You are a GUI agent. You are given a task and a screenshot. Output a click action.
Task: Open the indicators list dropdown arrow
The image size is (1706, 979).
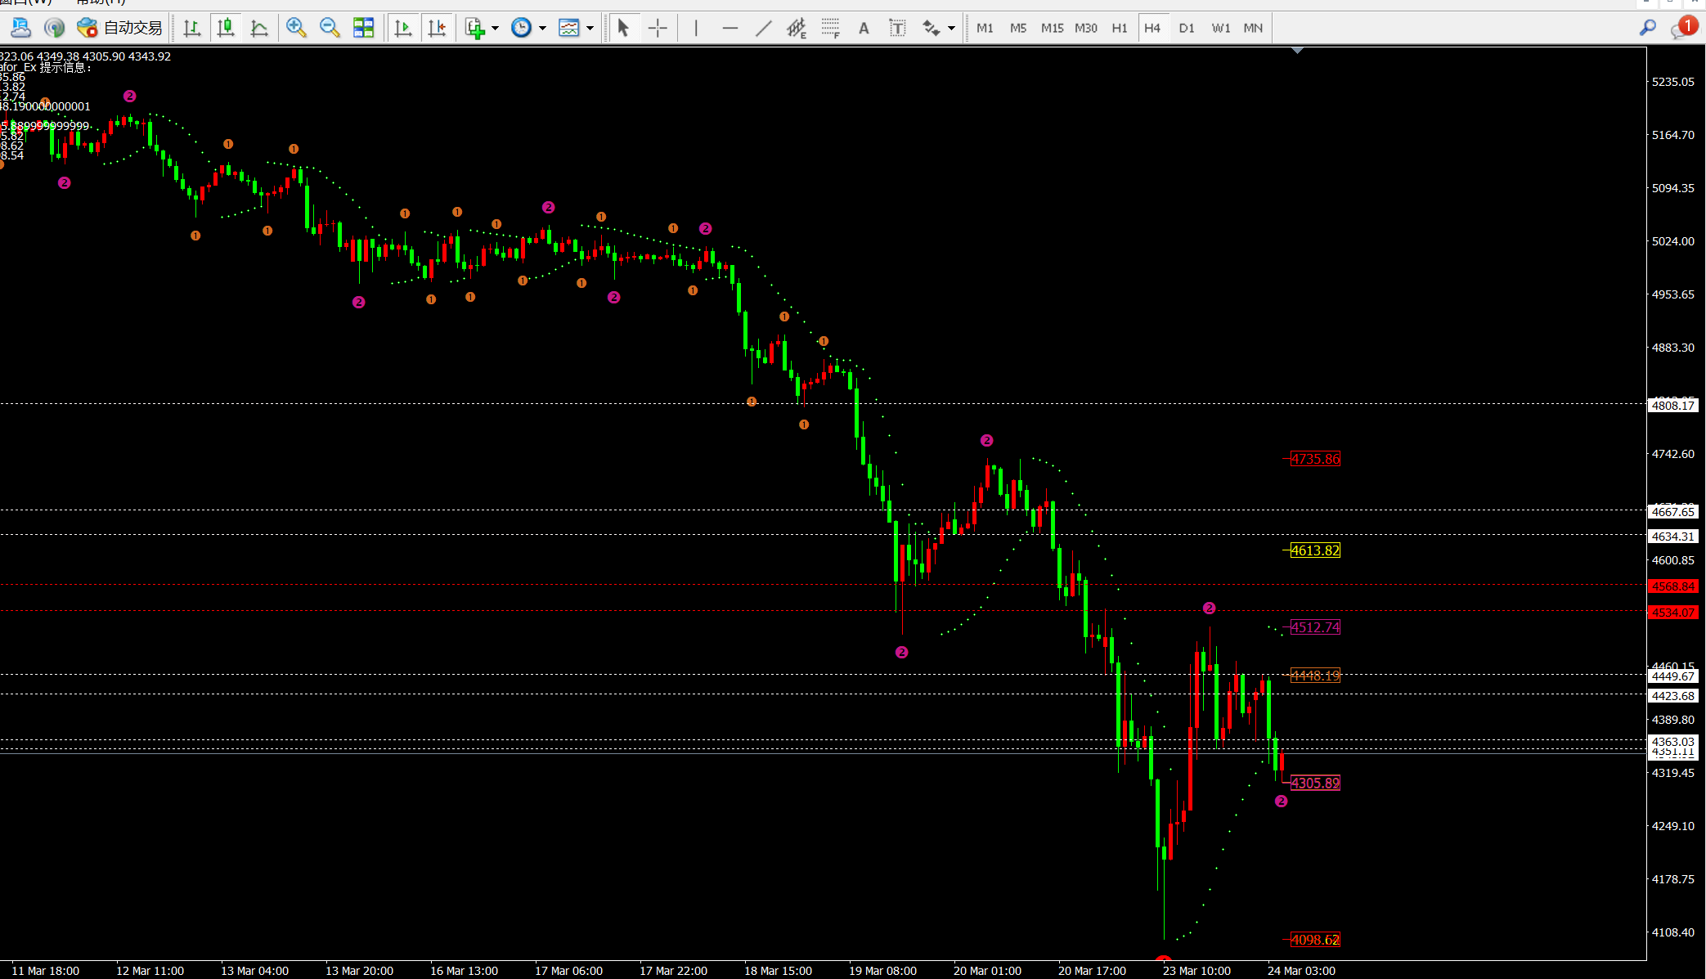tap(496, 29)
